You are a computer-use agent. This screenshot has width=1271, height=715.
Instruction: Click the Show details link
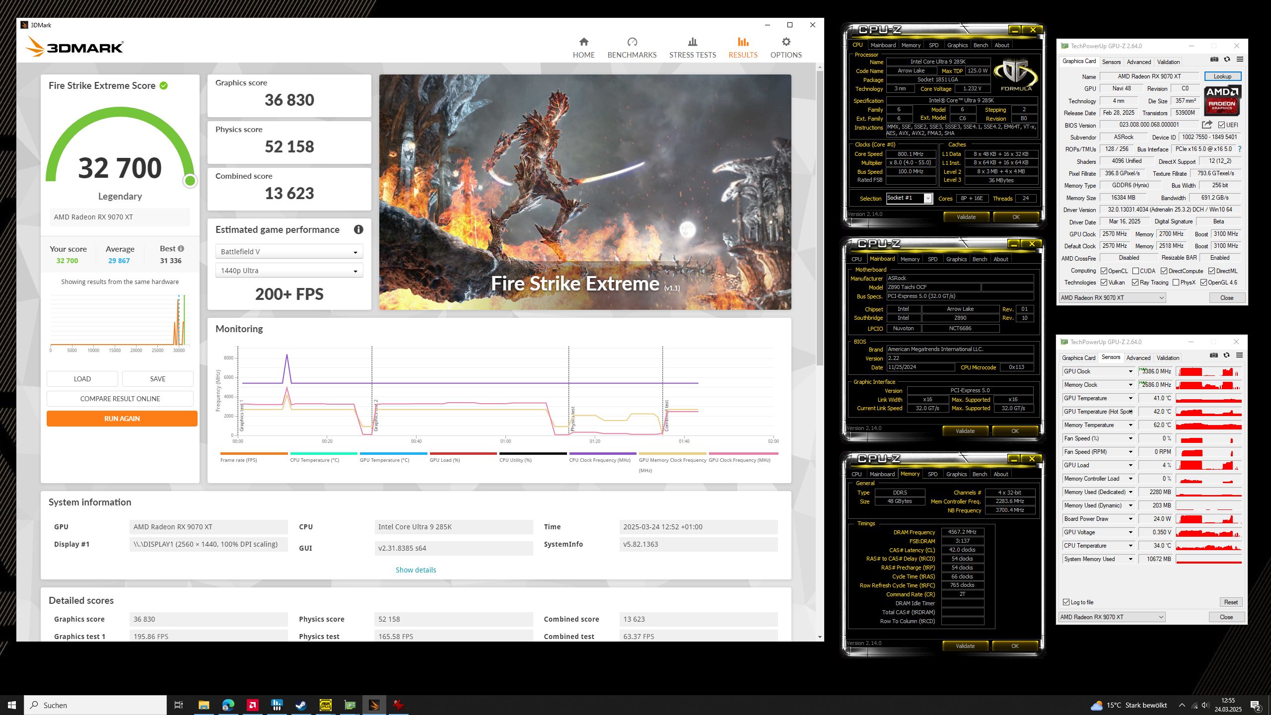416,570
